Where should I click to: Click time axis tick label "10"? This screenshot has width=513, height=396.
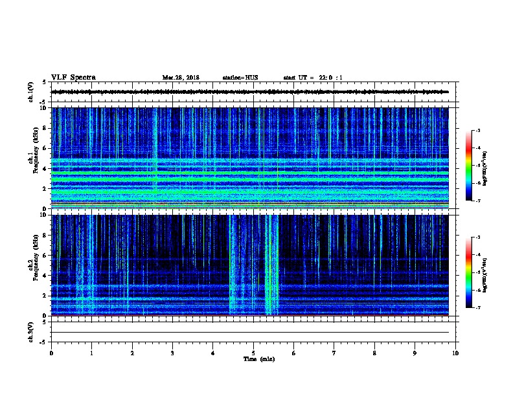pyautogui.click(x=455, y=353)
